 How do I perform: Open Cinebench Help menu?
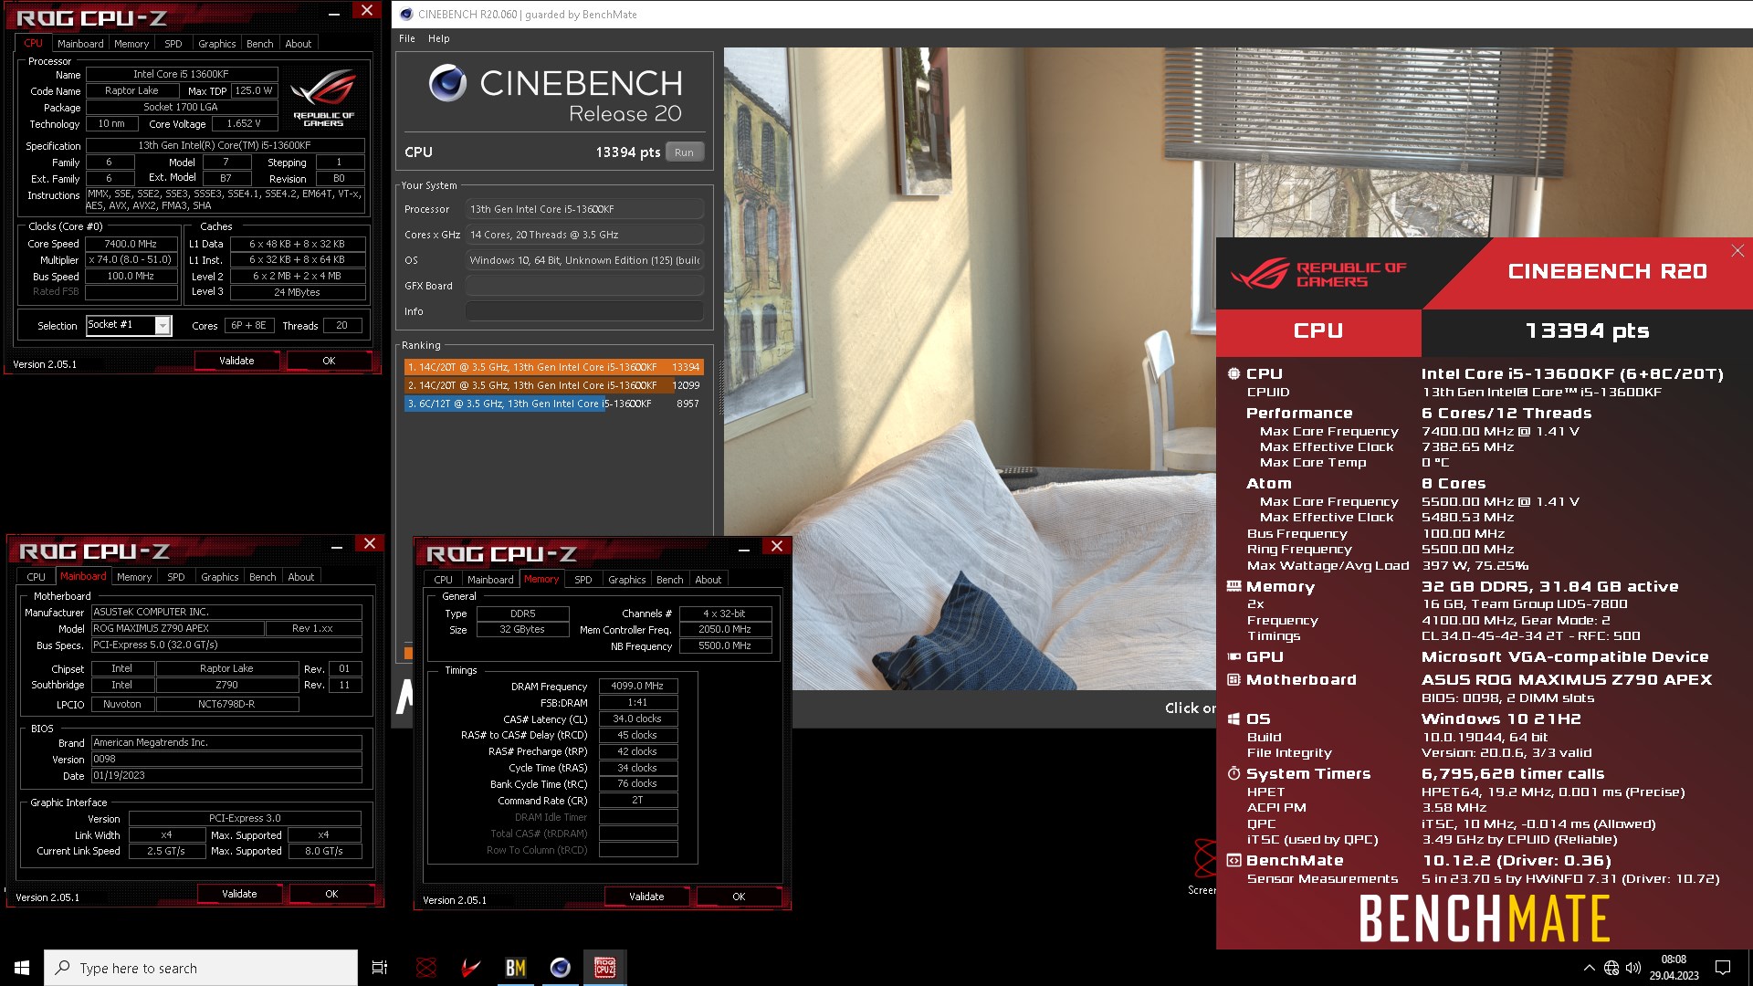439,38
